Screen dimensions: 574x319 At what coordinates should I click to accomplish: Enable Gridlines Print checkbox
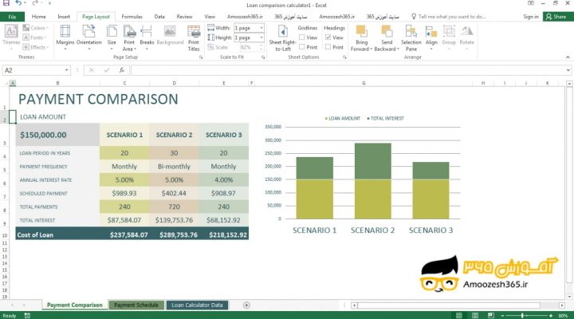point(302,47)
